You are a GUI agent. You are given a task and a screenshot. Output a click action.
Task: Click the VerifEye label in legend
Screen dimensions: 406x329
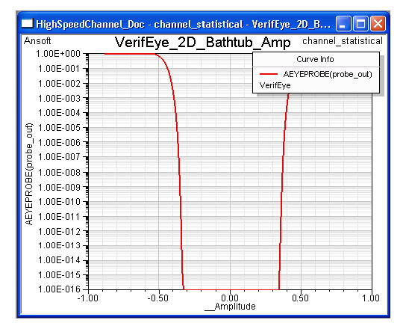tap(275, 85)
